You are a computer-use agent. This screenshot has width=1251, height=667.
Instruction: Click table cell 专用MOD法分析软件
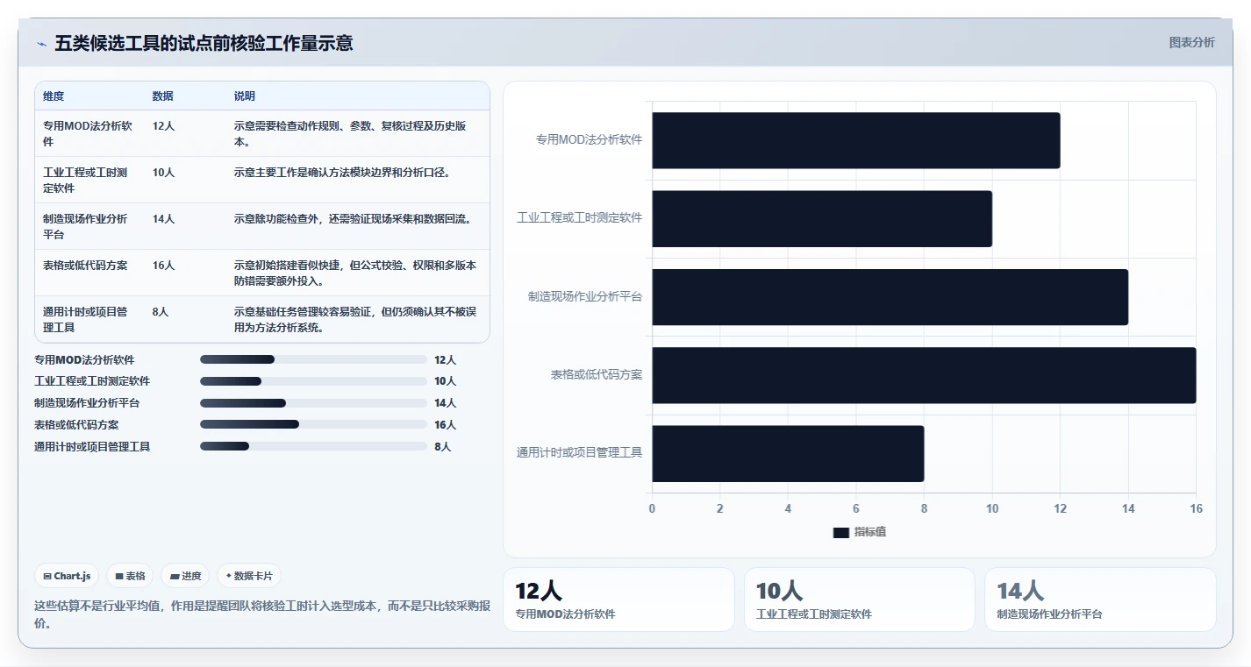[x=88, y=133]
